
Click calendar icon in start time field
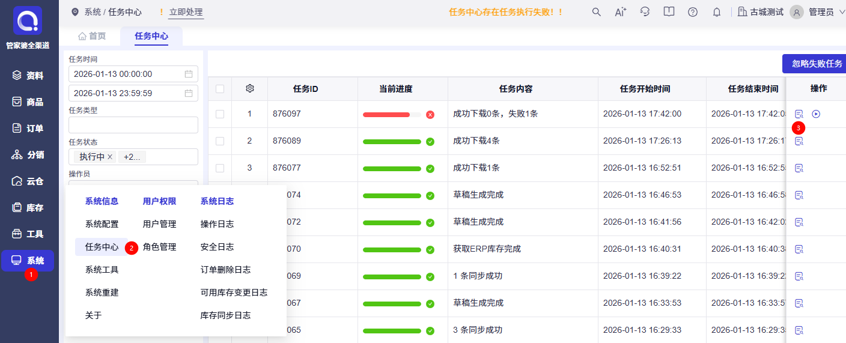pos(189,74)
